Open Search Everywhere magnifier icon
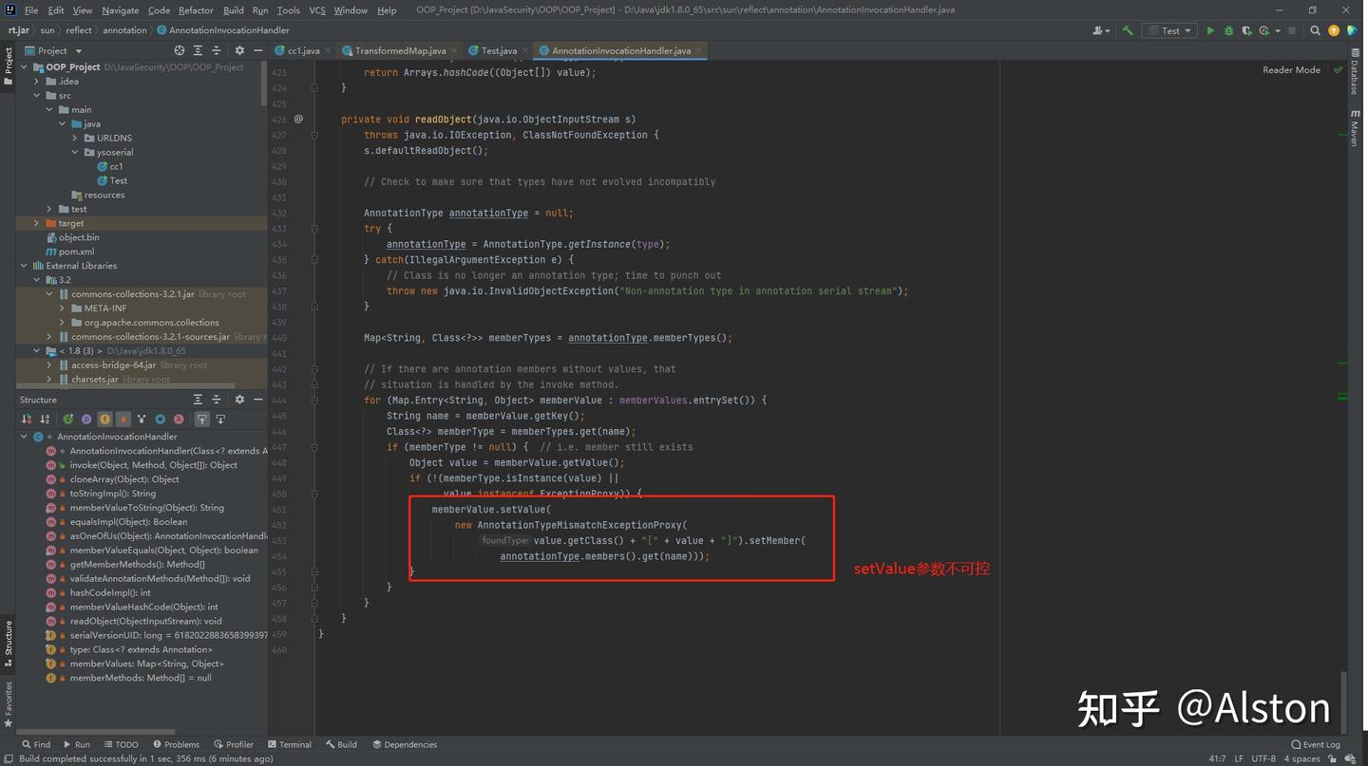The width and height of the screenshot is (1368, 766). pyautogui.click(x=1316, y=30)
